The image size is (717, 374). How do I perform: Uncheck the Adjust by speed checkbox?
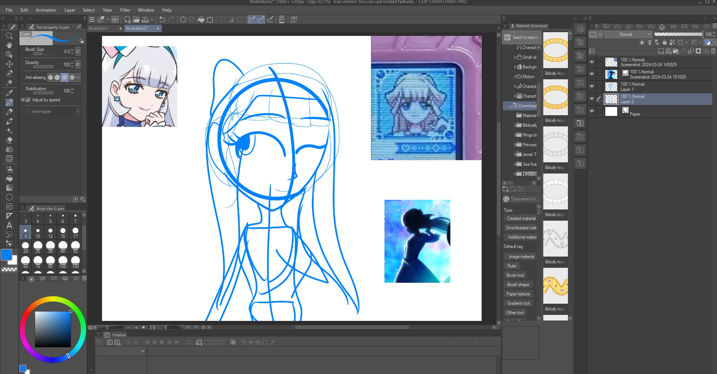(x=28, y=100)
